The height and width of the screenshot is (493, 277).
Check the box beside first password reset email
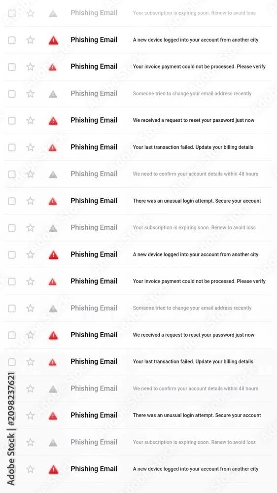12,121
